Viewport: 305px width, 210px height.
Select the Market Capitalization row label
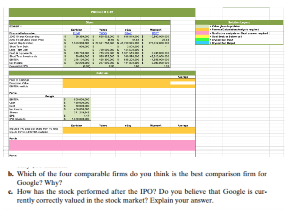pos(21,43)
